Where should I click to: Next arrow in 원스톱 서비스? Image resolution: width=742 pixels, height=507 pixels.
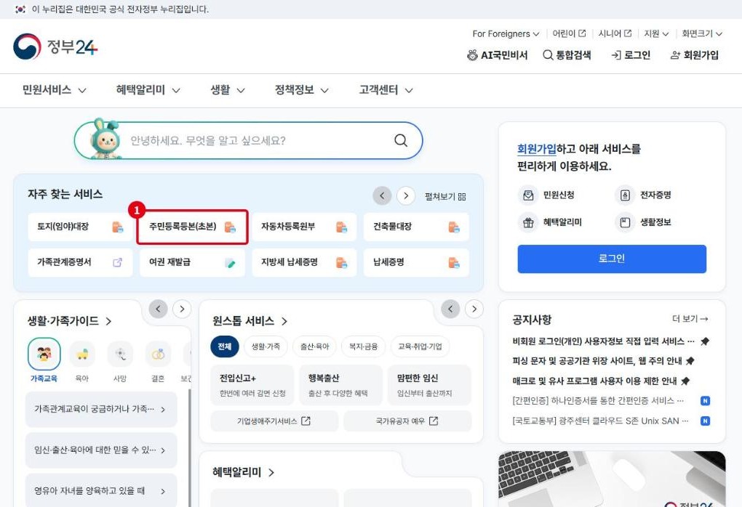(474, 309)
